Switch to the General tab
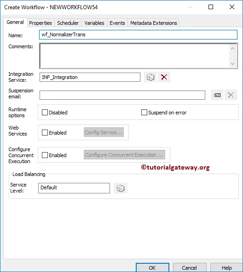This screenshot has width=243, height=272. tap(15, 22)
